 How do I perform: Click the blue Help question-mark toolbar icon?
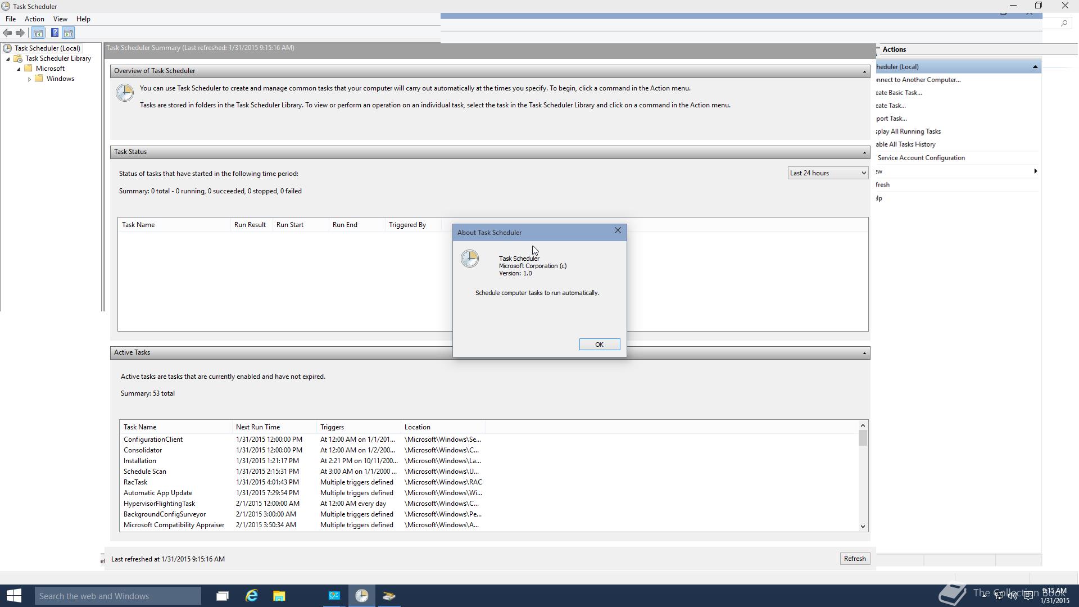(55, 33)
